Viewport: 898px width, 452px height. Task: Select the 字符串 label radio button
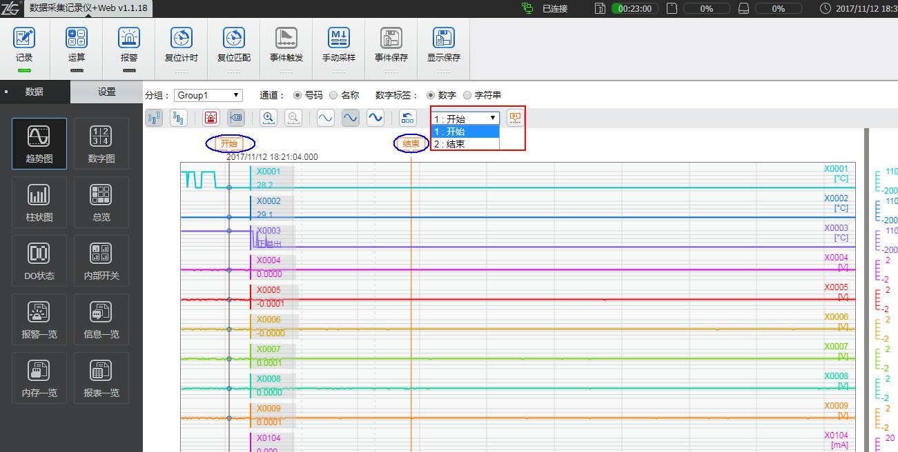coord(467,96)
